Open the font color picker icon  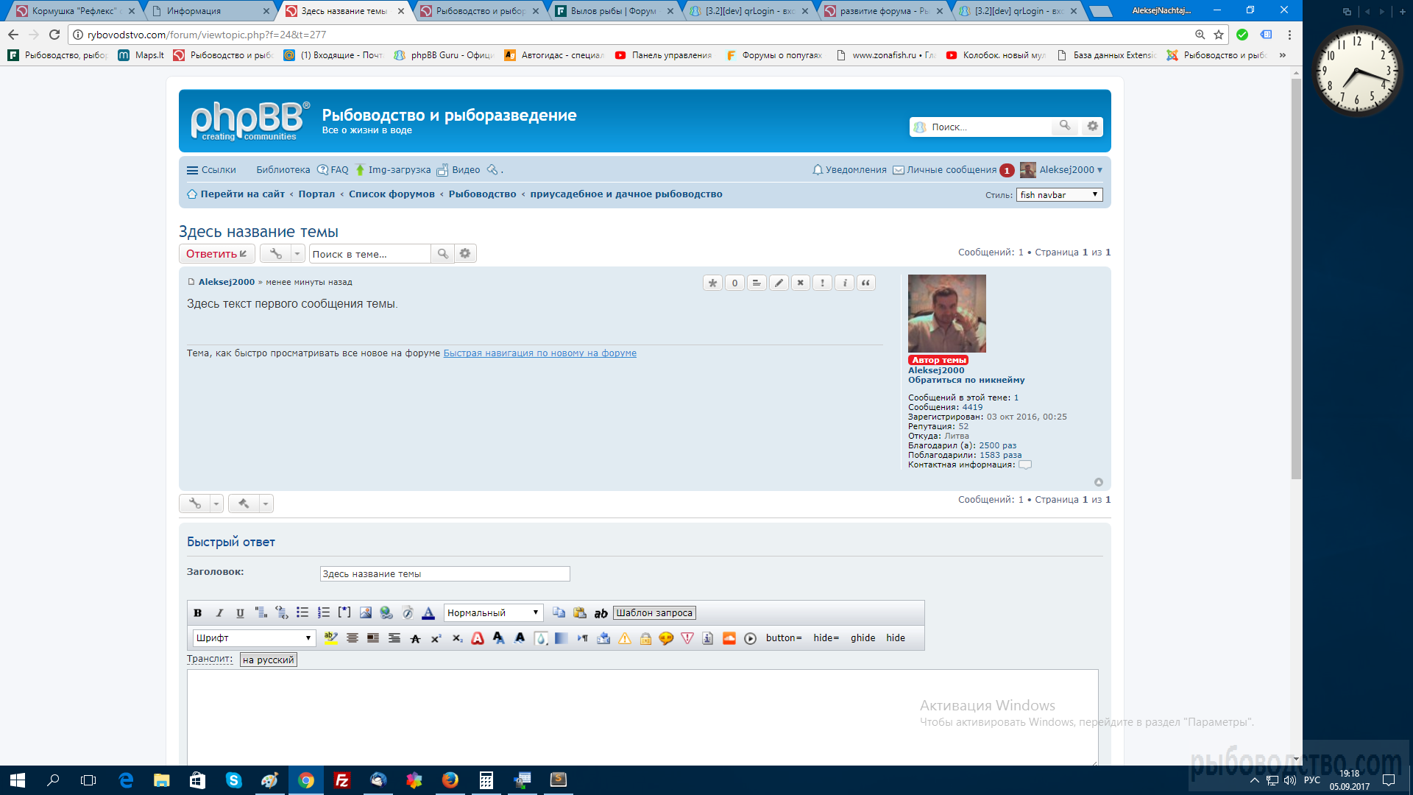[x=428, y=612]
